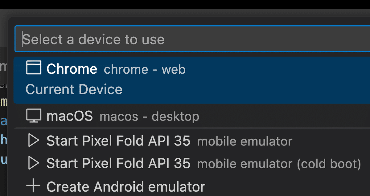Viewport: 370px width, 196px height.
Task: Start Pixel Fold API 35 mobile emulator
Action: coord(191,141)
